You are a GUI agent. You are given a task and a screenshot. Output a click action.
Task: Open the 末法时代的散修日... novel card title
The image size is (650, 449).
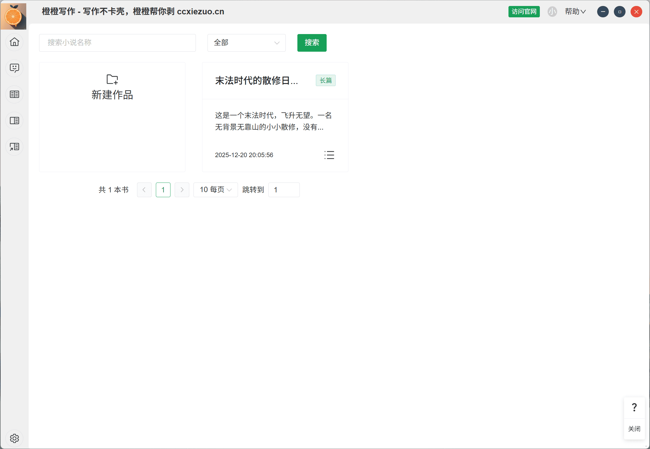[256, 81]
